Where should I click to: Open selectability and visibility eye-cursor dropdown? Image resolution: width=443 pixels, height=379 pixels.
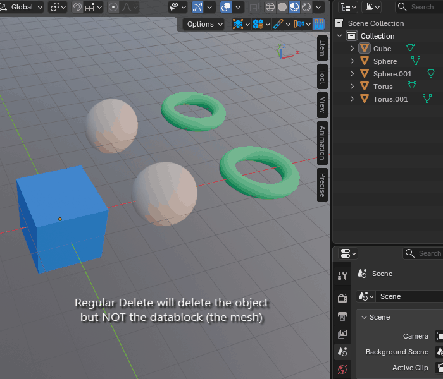(178, 7)
